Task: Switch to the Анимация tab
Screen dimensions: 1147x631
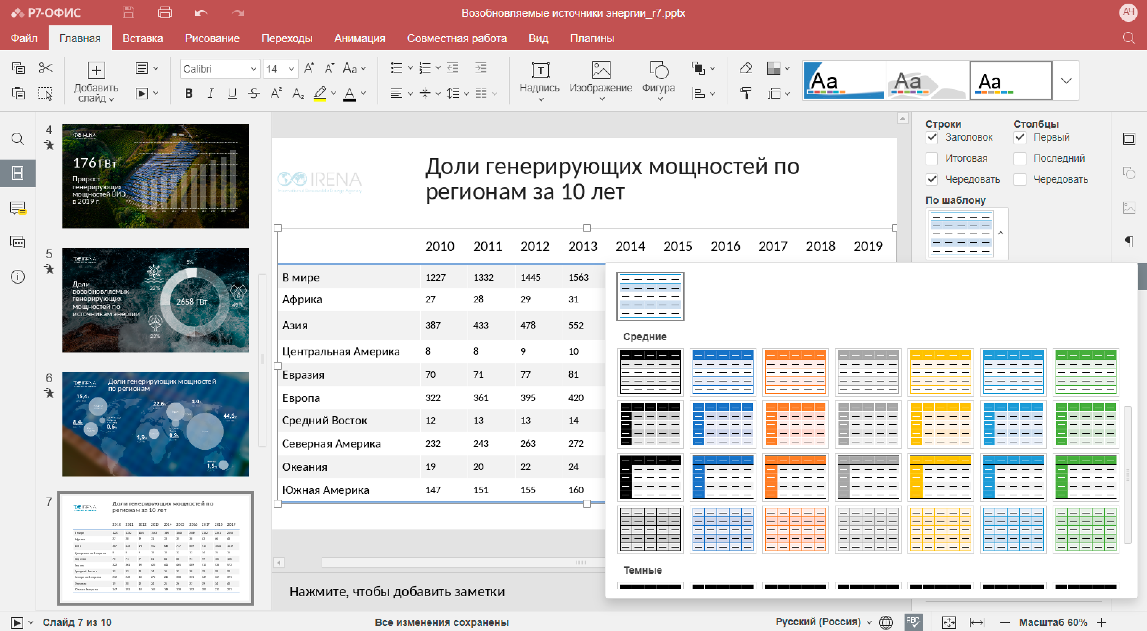Action: 359,38
